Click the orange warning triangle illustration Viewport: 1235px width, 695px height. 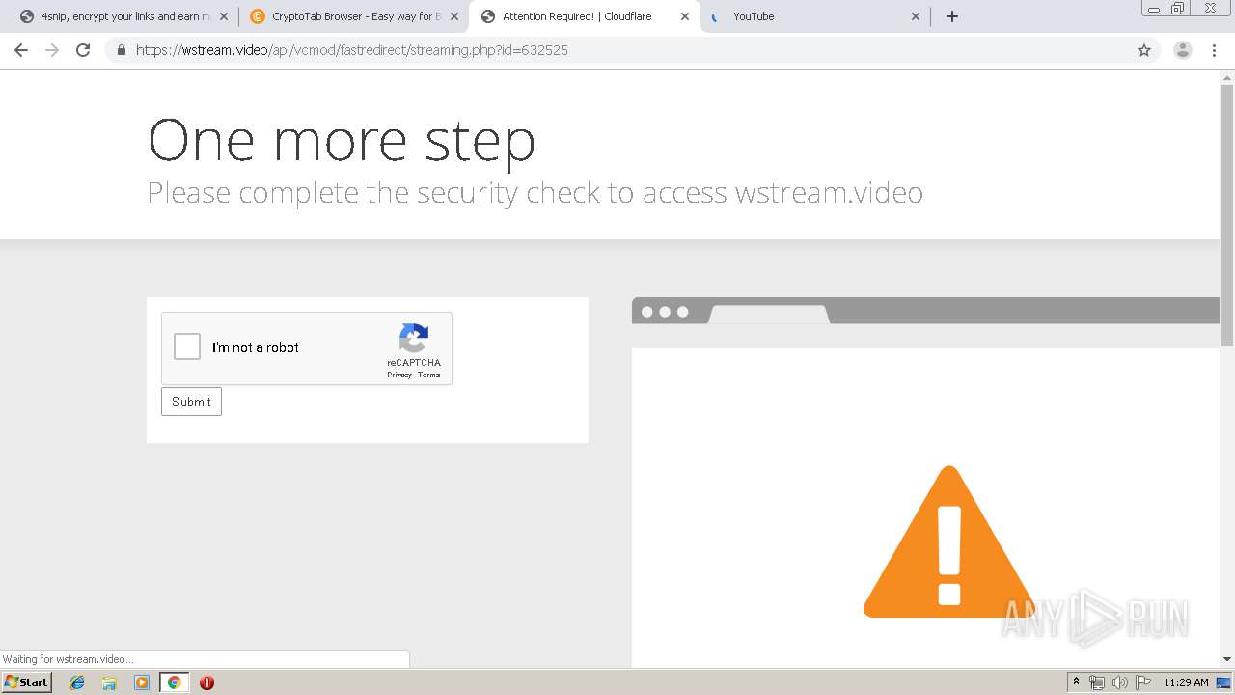pos(949,542)
